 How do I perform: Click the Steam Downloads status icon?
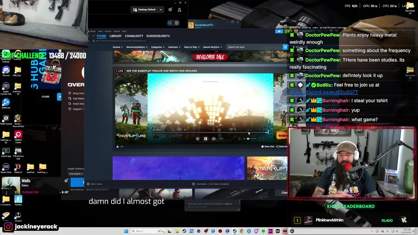(193, 184)
